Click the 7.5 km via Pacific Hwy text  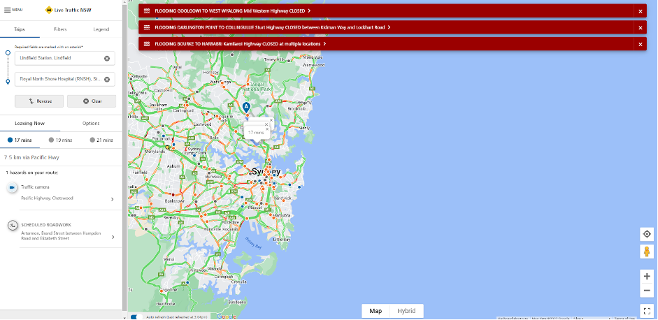tap(31, 157)
